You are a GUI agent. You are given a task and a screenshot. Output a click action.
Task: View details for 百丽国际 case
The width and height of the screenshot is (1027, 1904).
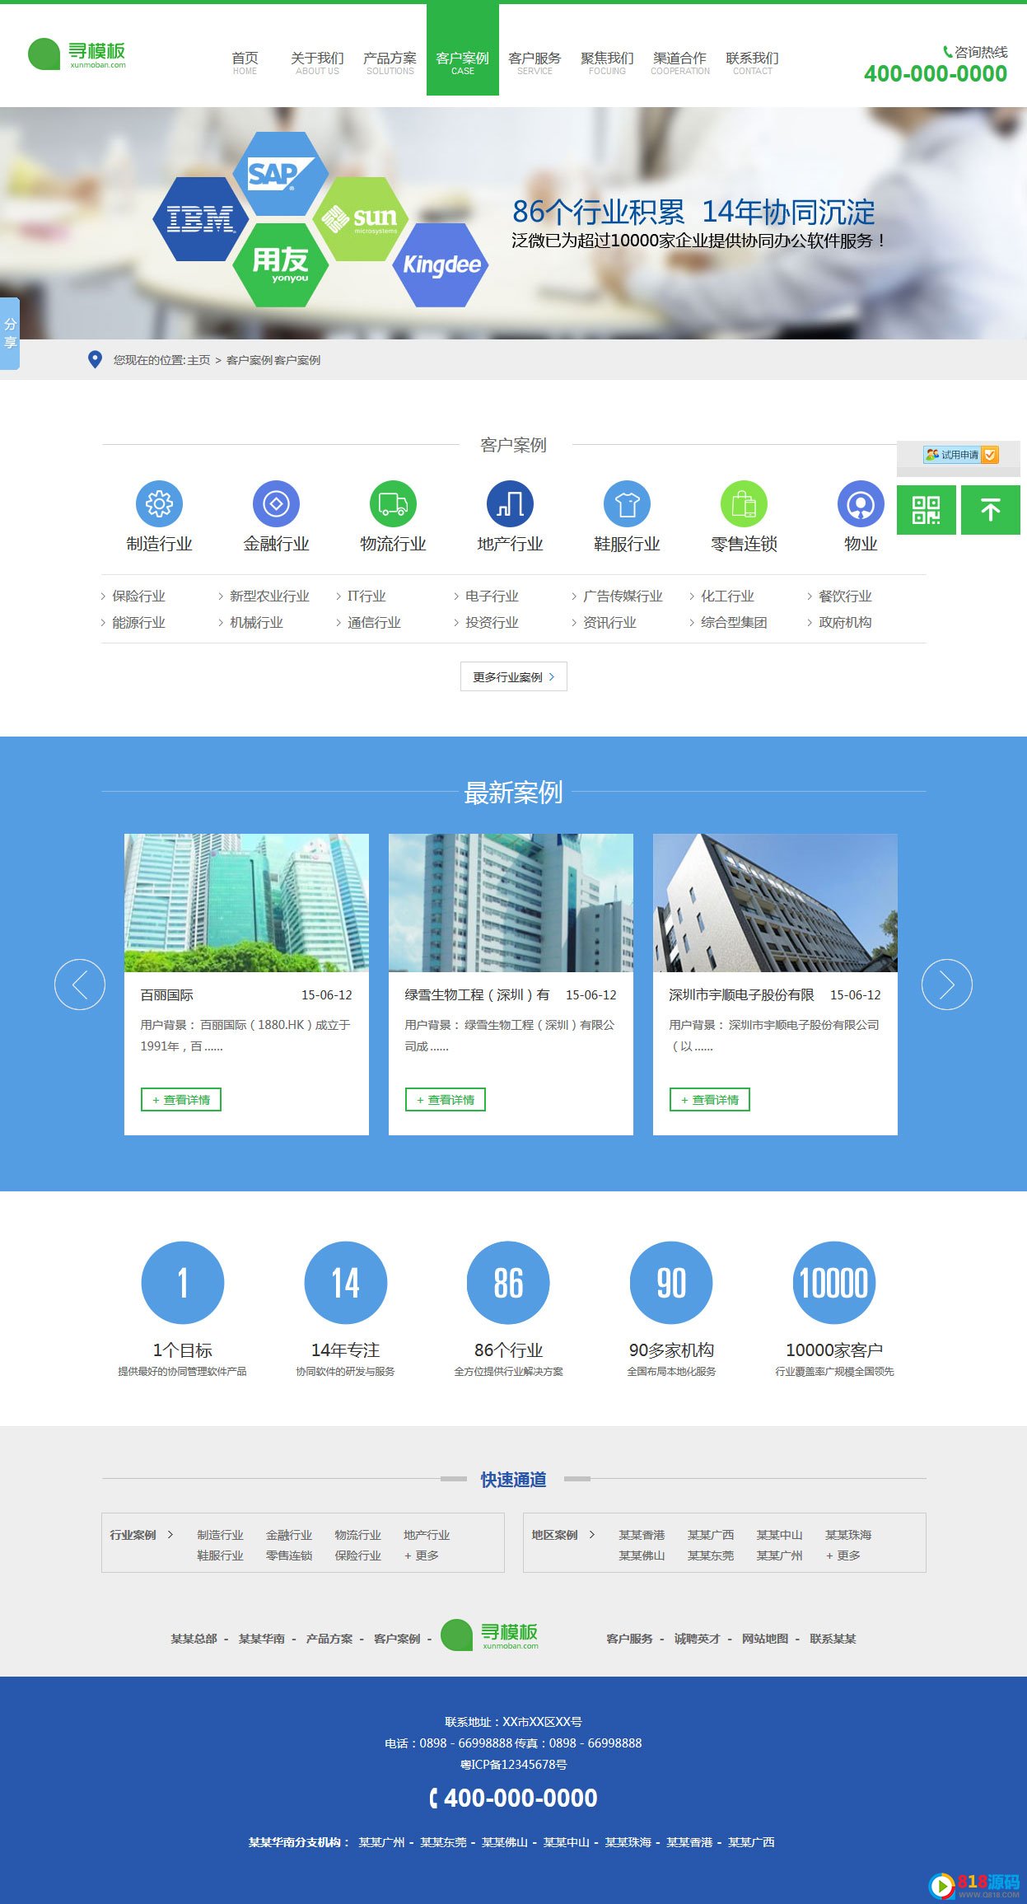[181, 1100]
